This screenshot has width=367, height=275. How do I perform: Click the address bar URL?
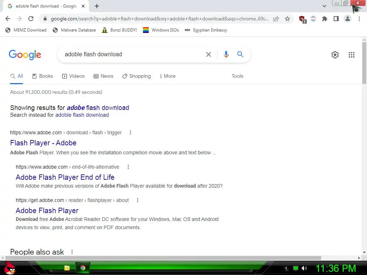pyautogui.click(x=159, y=19)
